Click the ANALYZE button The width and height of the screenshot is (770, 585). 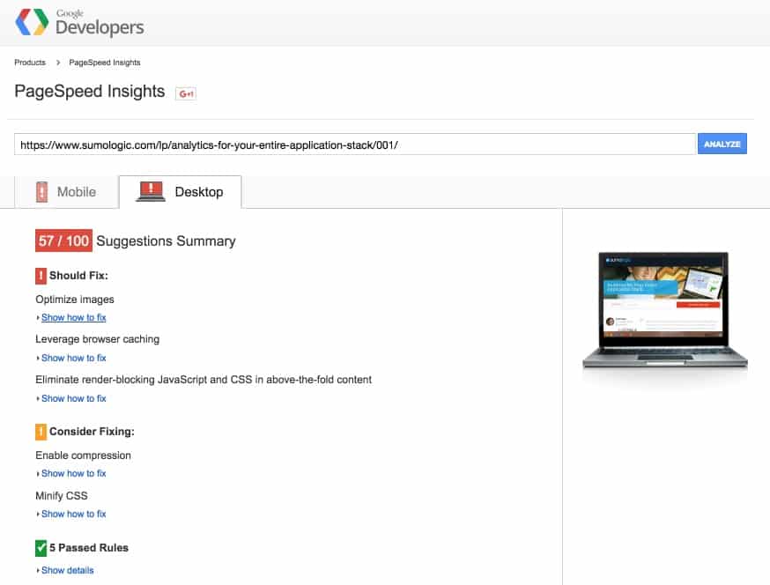[x=722, y=144]
